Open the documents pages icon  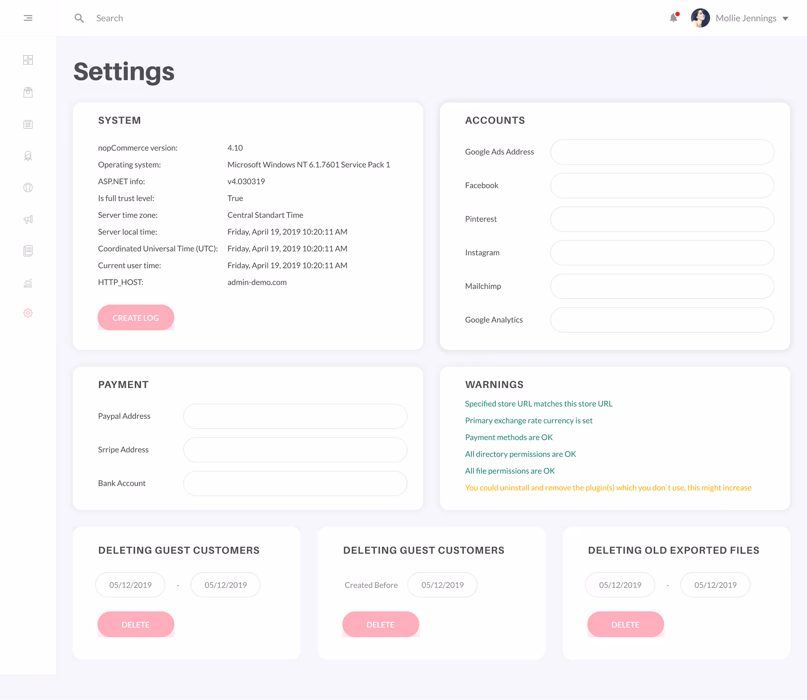pos(28,251)
